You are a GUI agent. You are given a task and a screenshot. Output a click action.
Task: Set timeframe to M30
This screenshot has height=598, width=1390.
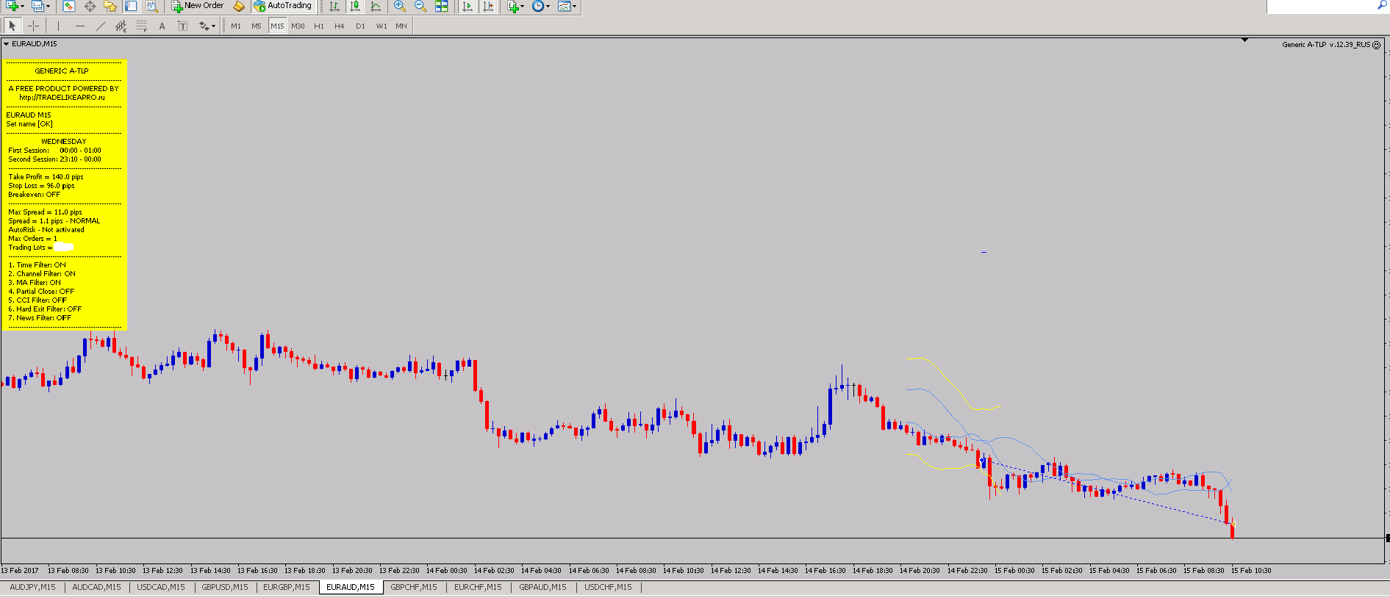click(x=298, y=26)
